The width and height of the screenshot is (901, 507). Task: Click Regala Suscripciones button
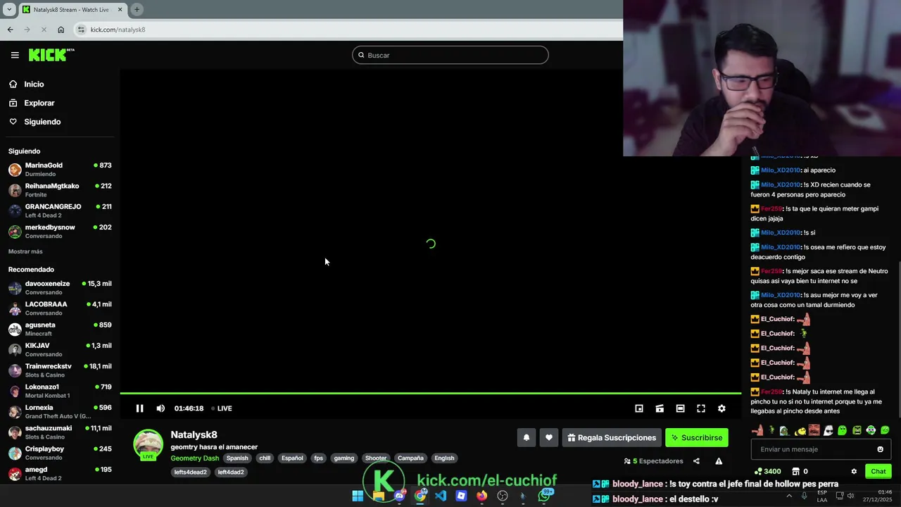611,437
